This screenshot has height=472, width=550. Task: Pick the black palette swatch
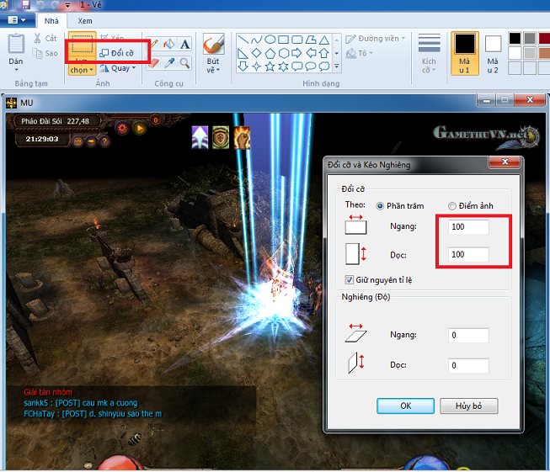pos(515,38)
